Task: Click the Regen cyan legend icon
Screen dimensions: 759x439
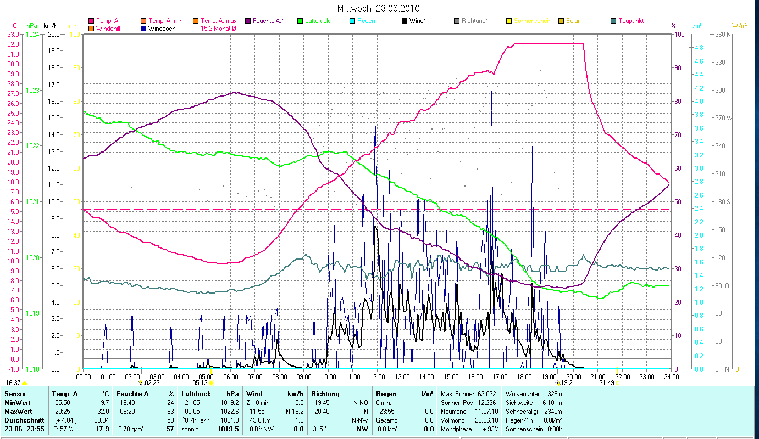Action: tap(352, 21)
